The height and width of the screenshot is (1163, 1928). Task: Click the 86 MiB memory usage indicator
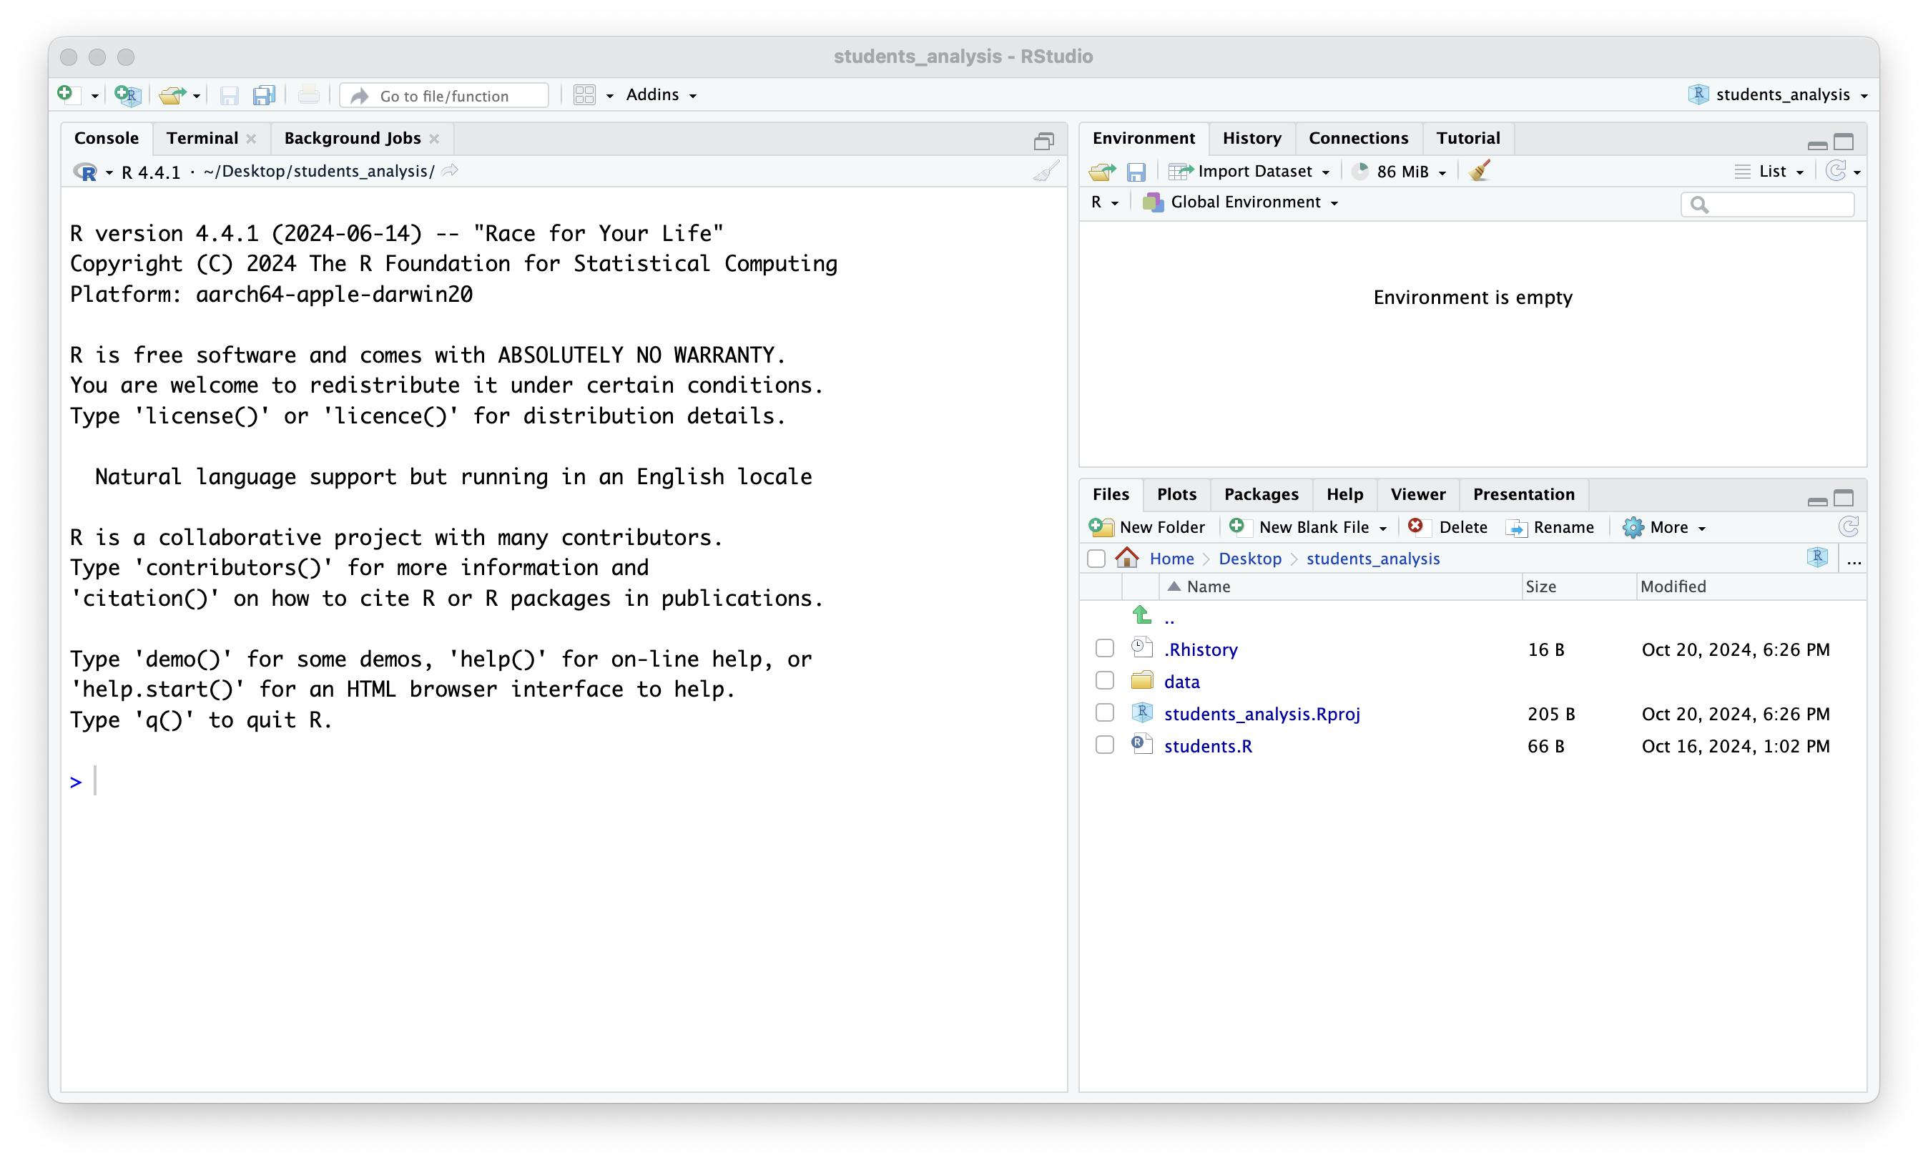[1402, 172]
